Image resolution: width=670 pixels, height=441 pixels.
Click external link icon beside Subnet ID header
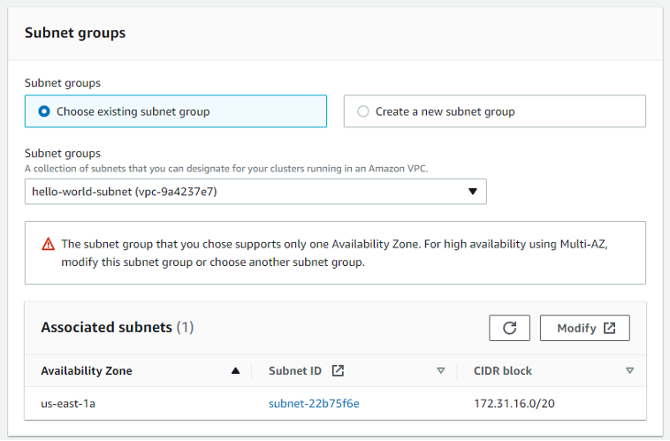pyautogui.click(x=337, y=371)
